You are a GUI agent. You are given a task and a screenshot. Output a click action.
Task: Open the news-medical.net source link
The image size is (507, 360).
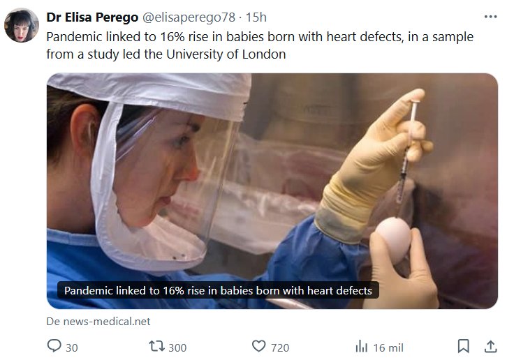[98, 322]
